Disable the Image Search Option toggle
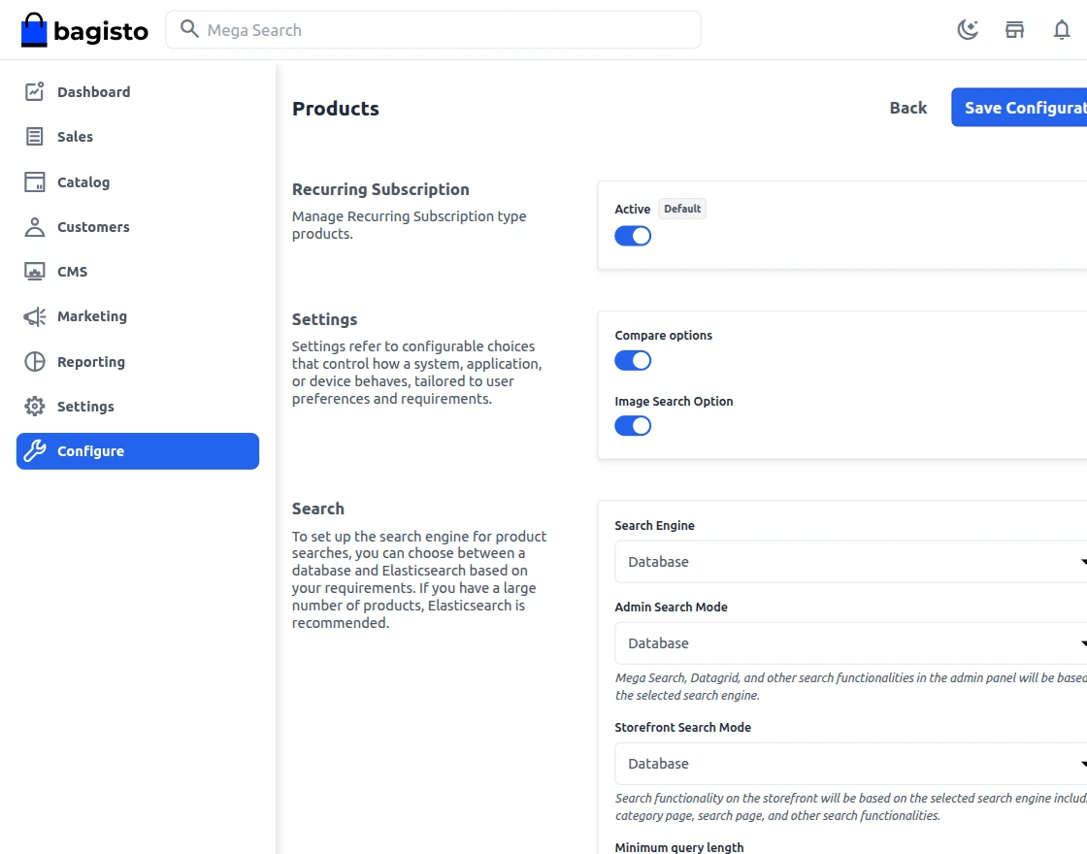The image size is (1087, 854). coord(633,425)
